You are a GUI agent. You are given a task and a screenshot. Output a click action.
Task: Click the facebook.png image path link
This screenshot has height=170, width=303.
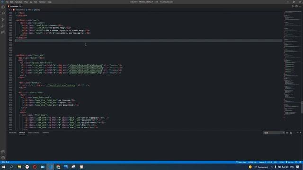pyautogui.click(x=85, y=65)
